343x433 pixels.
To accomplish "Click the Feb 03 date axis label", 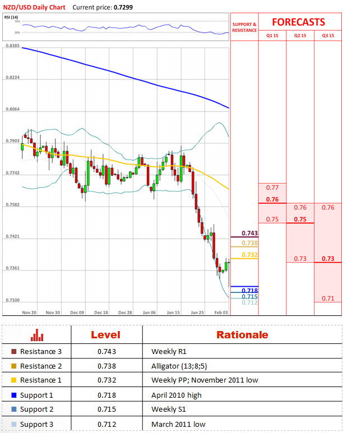I will [221, 313].
